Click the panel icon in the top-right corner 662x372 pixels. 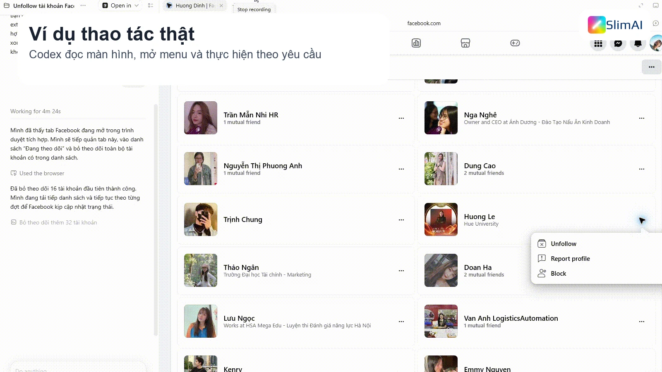click(x=655, y=5)
